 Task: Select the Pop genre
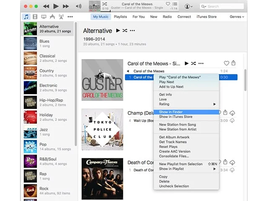47,147
